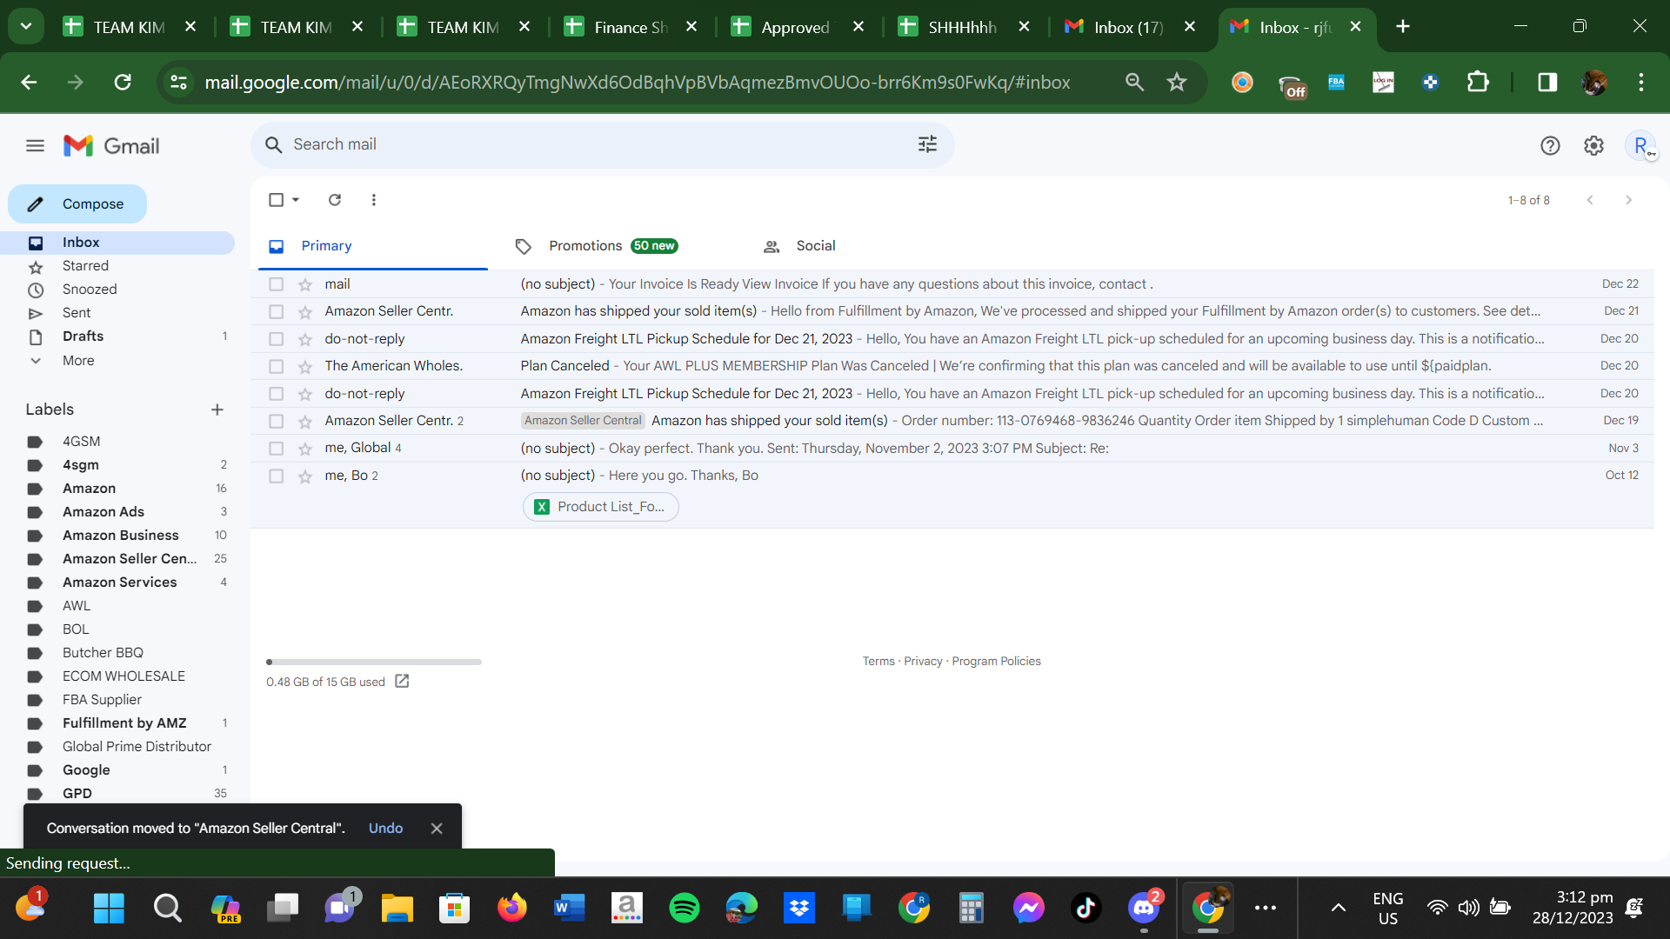Switch to the Finance Sh browser tab
Viewport: 1670px width, 939px height.
[631, 27]
